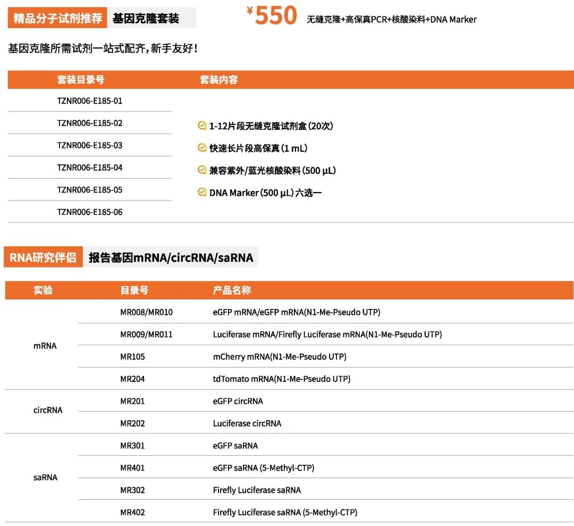This screenshot has width=574, height=526.
Task: Open catalog number TZNR006-E185-06
Action: click(x=90, y=212)
